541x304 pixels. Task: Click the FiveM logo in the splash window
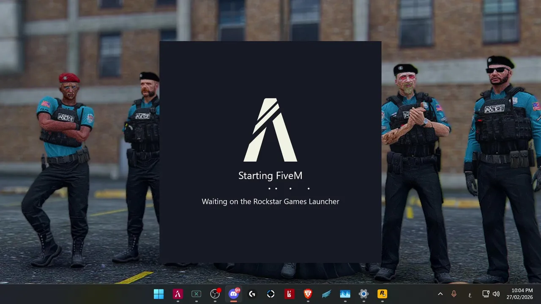(270, 130)
